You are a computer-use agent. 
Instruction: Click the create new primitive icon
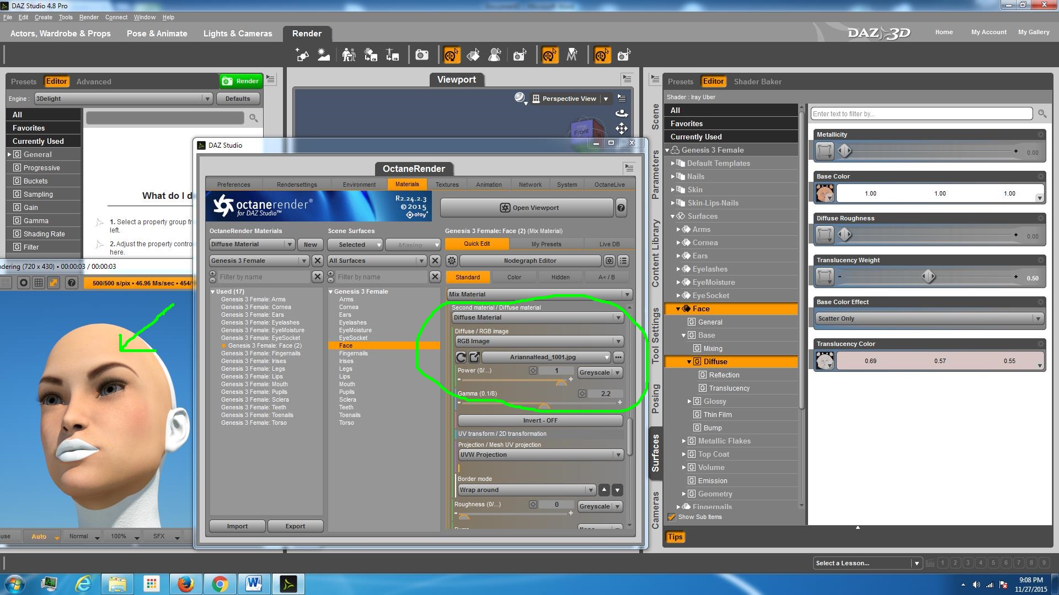click(302, 55)
